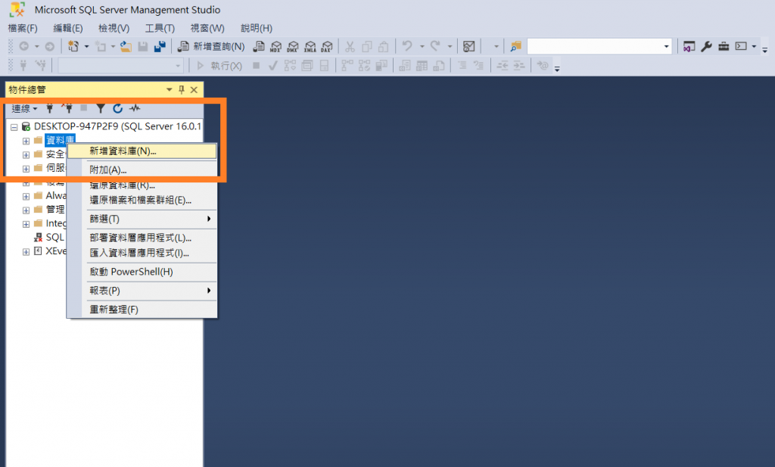The height and width of the screenshot is (467, 775).
Task: Open the main toolbar overflow options arrow
Action: coord(764,49)
